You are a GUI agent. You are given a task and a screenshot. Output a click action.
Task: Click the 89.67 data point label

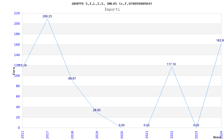(72, 78)
